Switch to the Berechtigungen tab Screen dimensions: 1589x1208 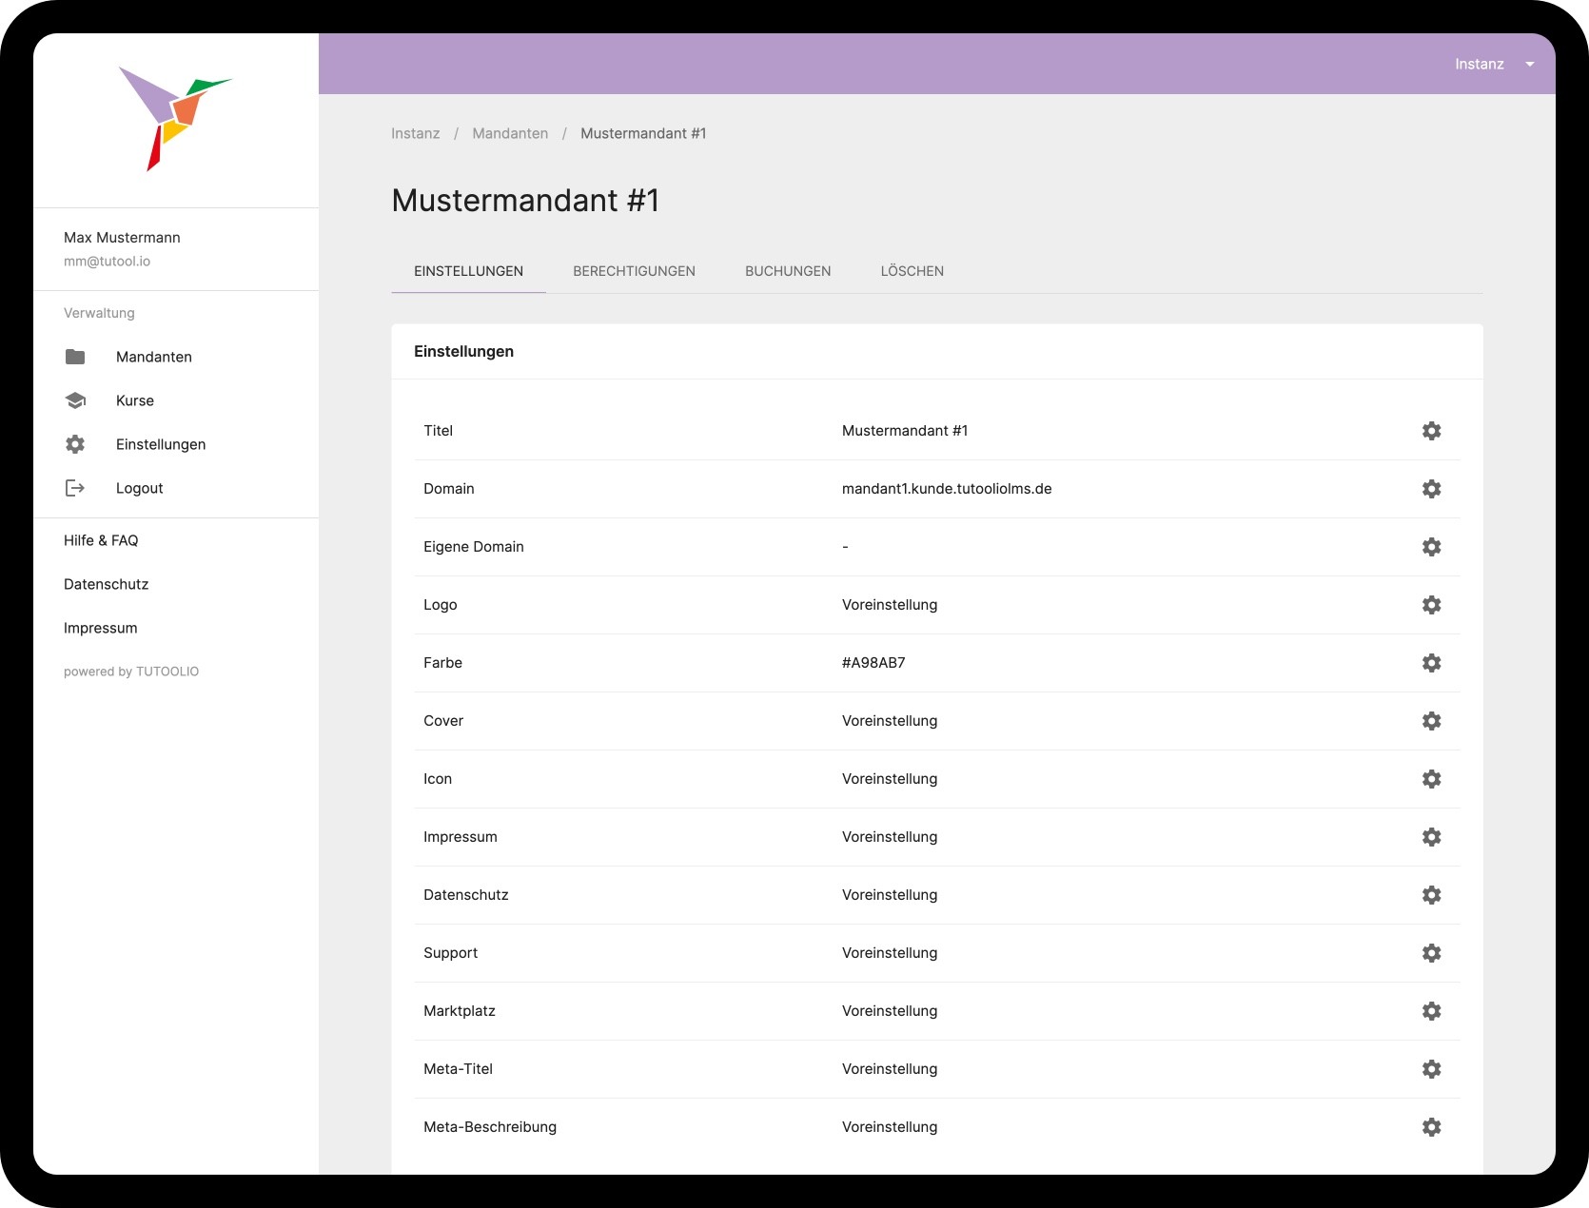[634, 271]
